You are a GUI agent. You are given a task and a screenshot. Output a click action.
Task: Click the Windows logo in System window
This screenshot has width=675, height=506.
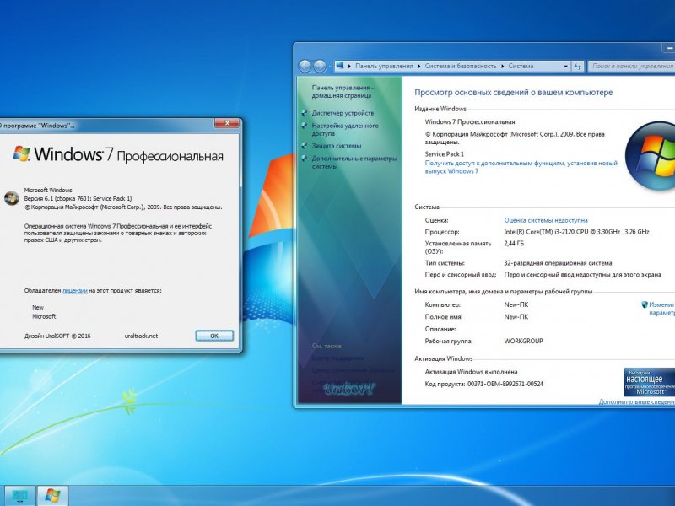point(651,156)
